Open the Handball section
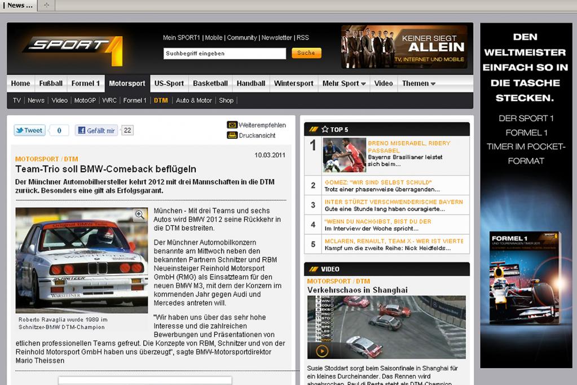 point(251,84)
